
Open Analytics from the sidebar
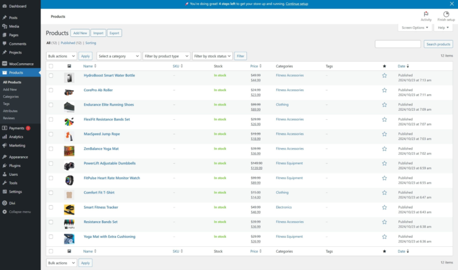16,136
